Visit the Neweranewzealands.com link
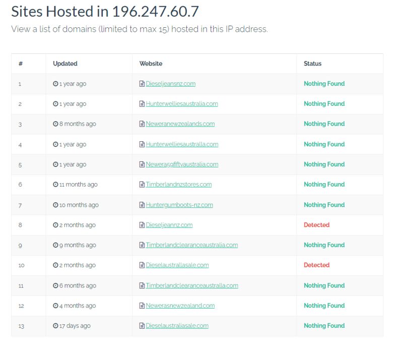Viewport: 403px width, 350px height. 180,124
